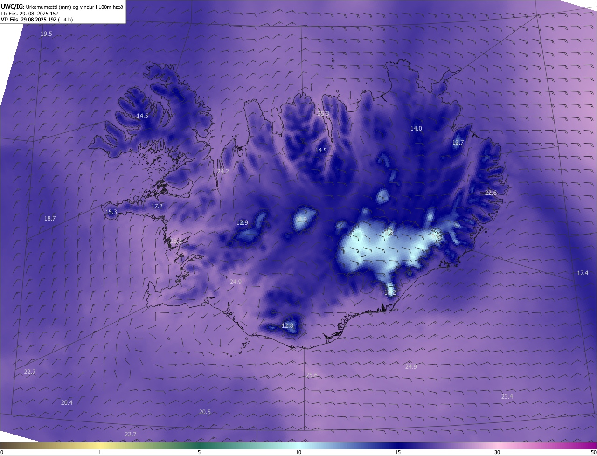The width and height of the screenshot is (597, 456).
Task: Click the legend tick labeled 10
Action: click(x=298, y=452)
